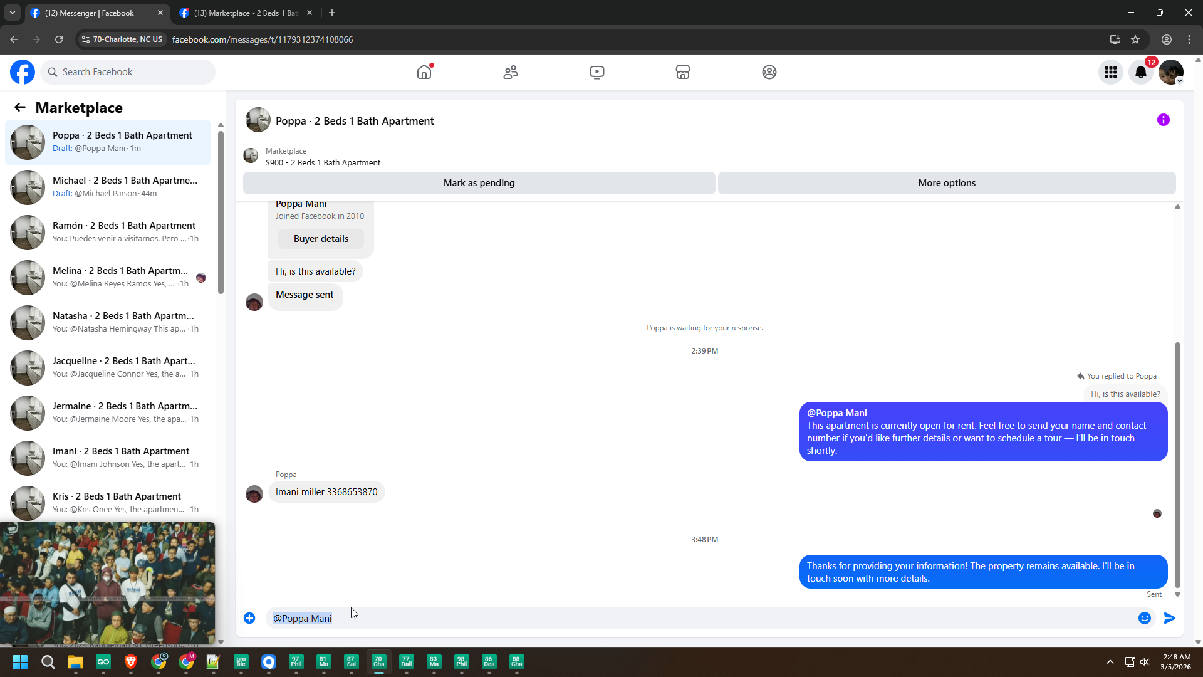Click the 'Imani miller 3368653870' message
Screen dimensions: 1203x677
tap(326, 492)
